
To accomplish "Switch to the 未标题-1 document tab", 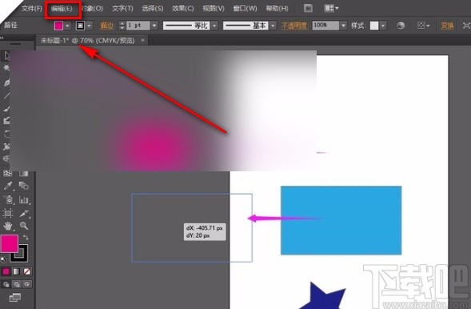I will [88, 40].
